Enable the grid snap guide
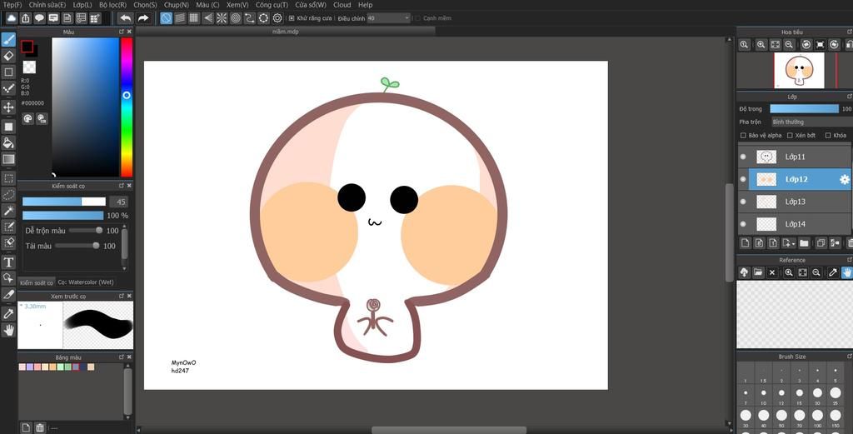Screen dimensions: 853x434 click(x=193, y=18)
